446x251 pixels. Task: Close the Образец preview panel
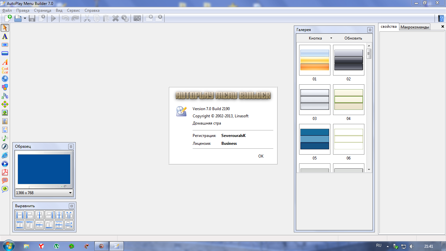point(71,147)
